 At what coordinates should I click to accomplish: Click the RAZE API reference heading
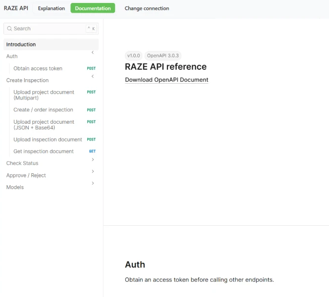click(166, 67)
